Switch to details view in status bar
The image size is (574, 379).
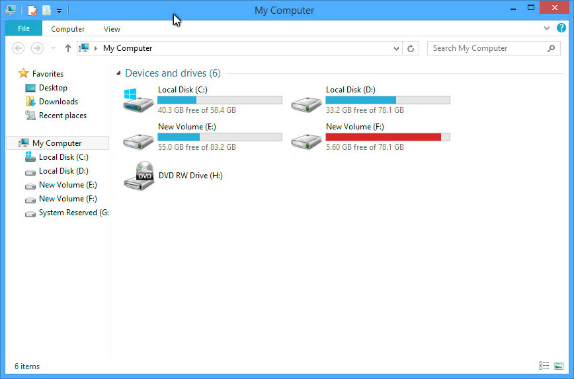[544, 366]
